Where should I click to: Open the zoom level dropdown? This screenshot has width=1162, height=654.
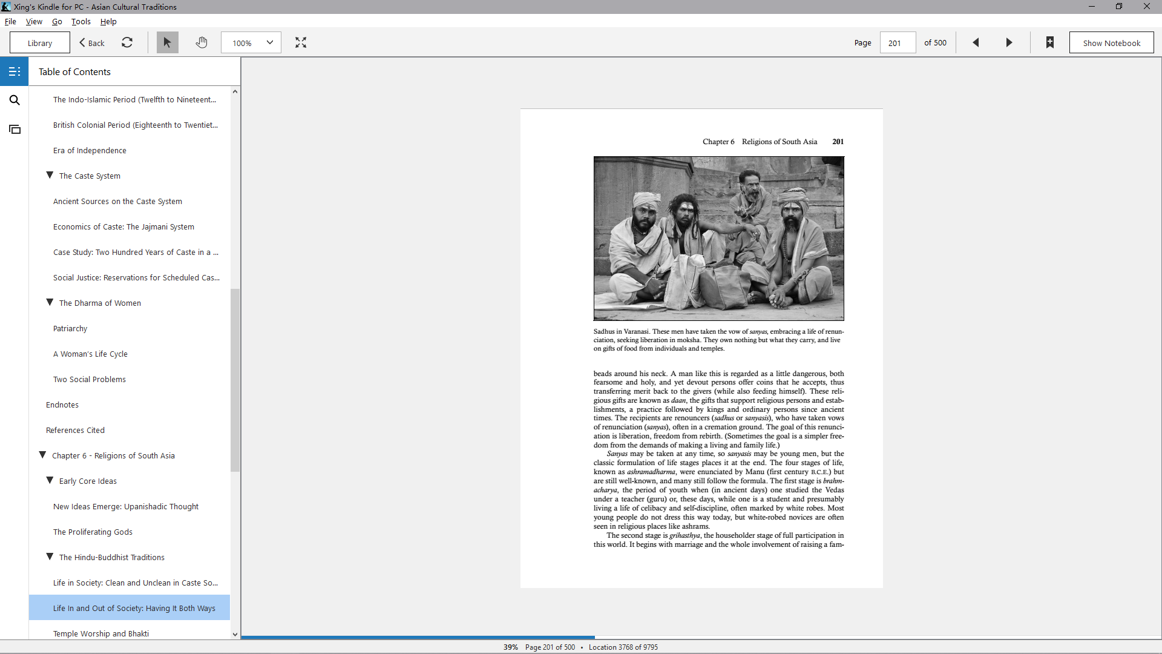pyautogui.click(x=251, y=42)
